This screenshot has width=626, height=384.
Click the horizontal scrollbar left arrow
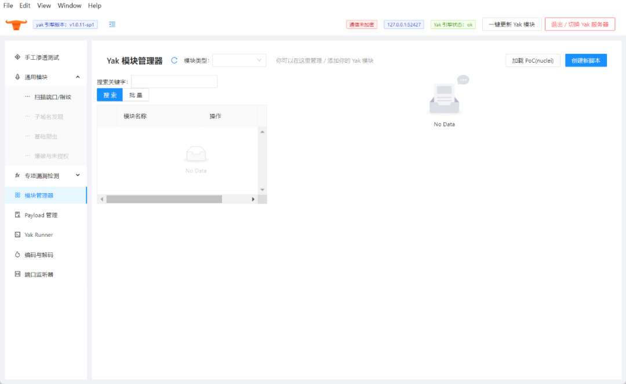tap(102, 199)
